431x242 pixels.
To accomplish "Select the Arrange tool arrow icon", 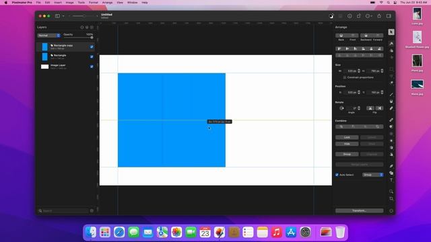I will coord(391,32).
